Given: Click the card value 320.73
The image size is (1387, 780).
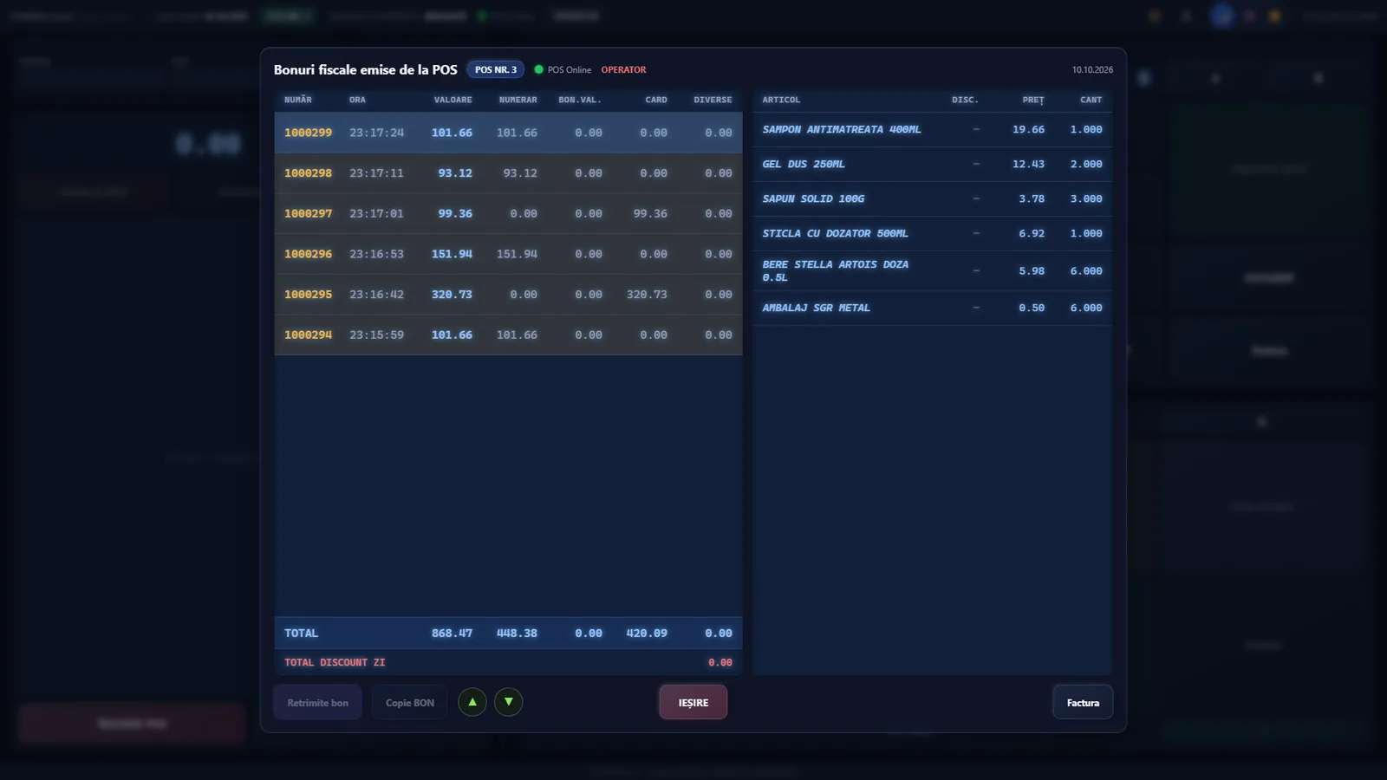Looking at the screenshot, I should coord(647,295).
